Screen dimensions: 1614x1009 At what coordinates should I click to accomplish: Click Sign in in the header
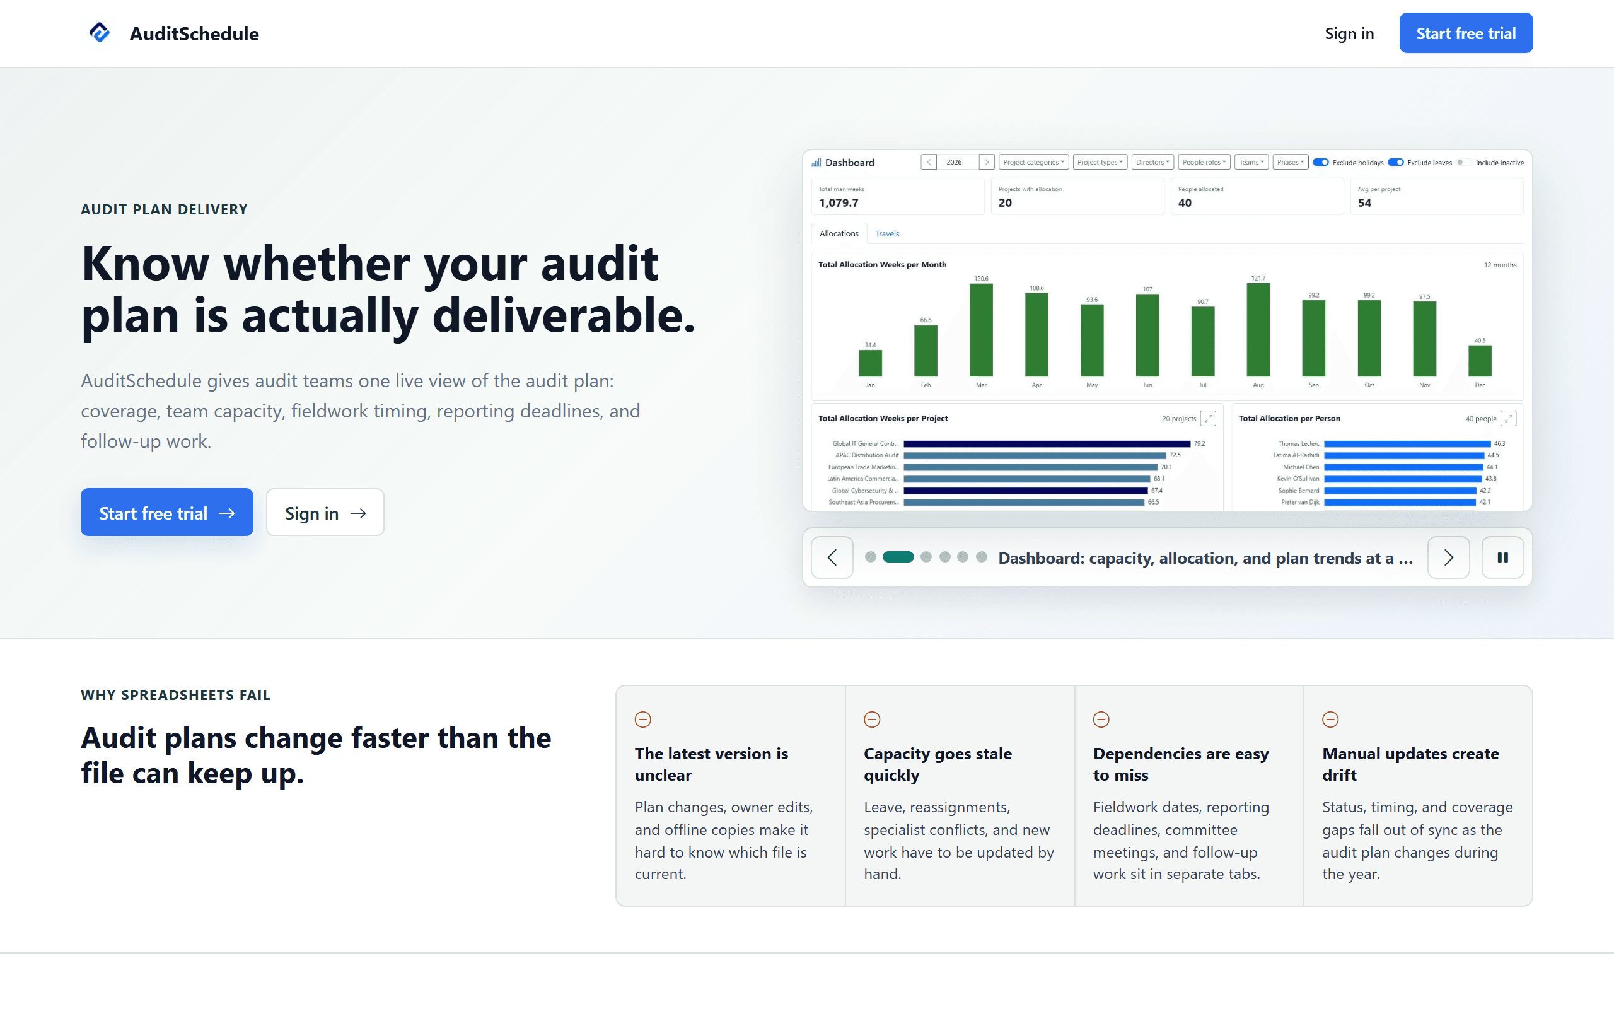pos(1349,33)
